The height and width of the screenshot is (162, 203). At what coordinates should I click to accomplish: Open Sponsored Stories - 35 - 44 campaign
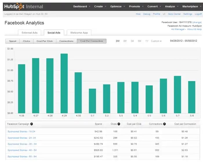22,144
